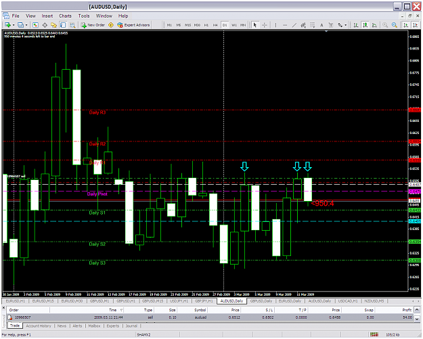Click the Profiles toolbar icon
Image resolution: width=423 pixels, height=339 pixels.
coord(20,25)
